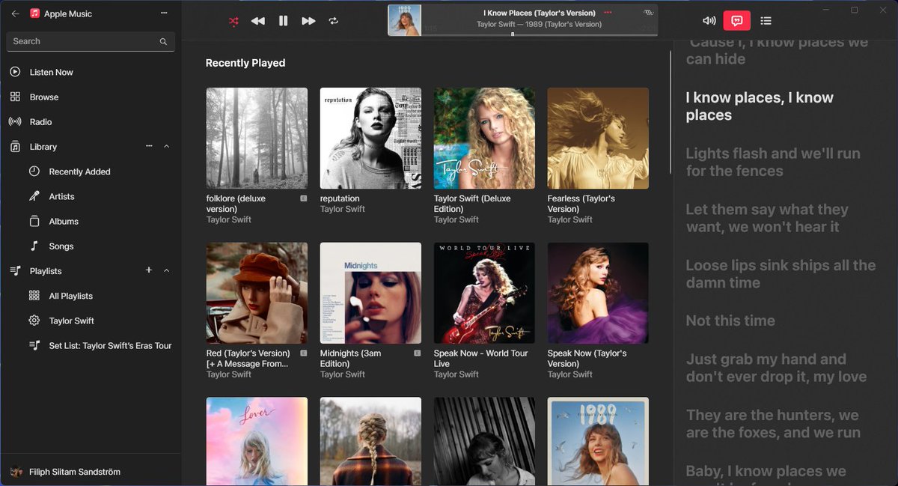Go back with the back arrow
This screenshot has height=486, width=898.
pos(15,13)
